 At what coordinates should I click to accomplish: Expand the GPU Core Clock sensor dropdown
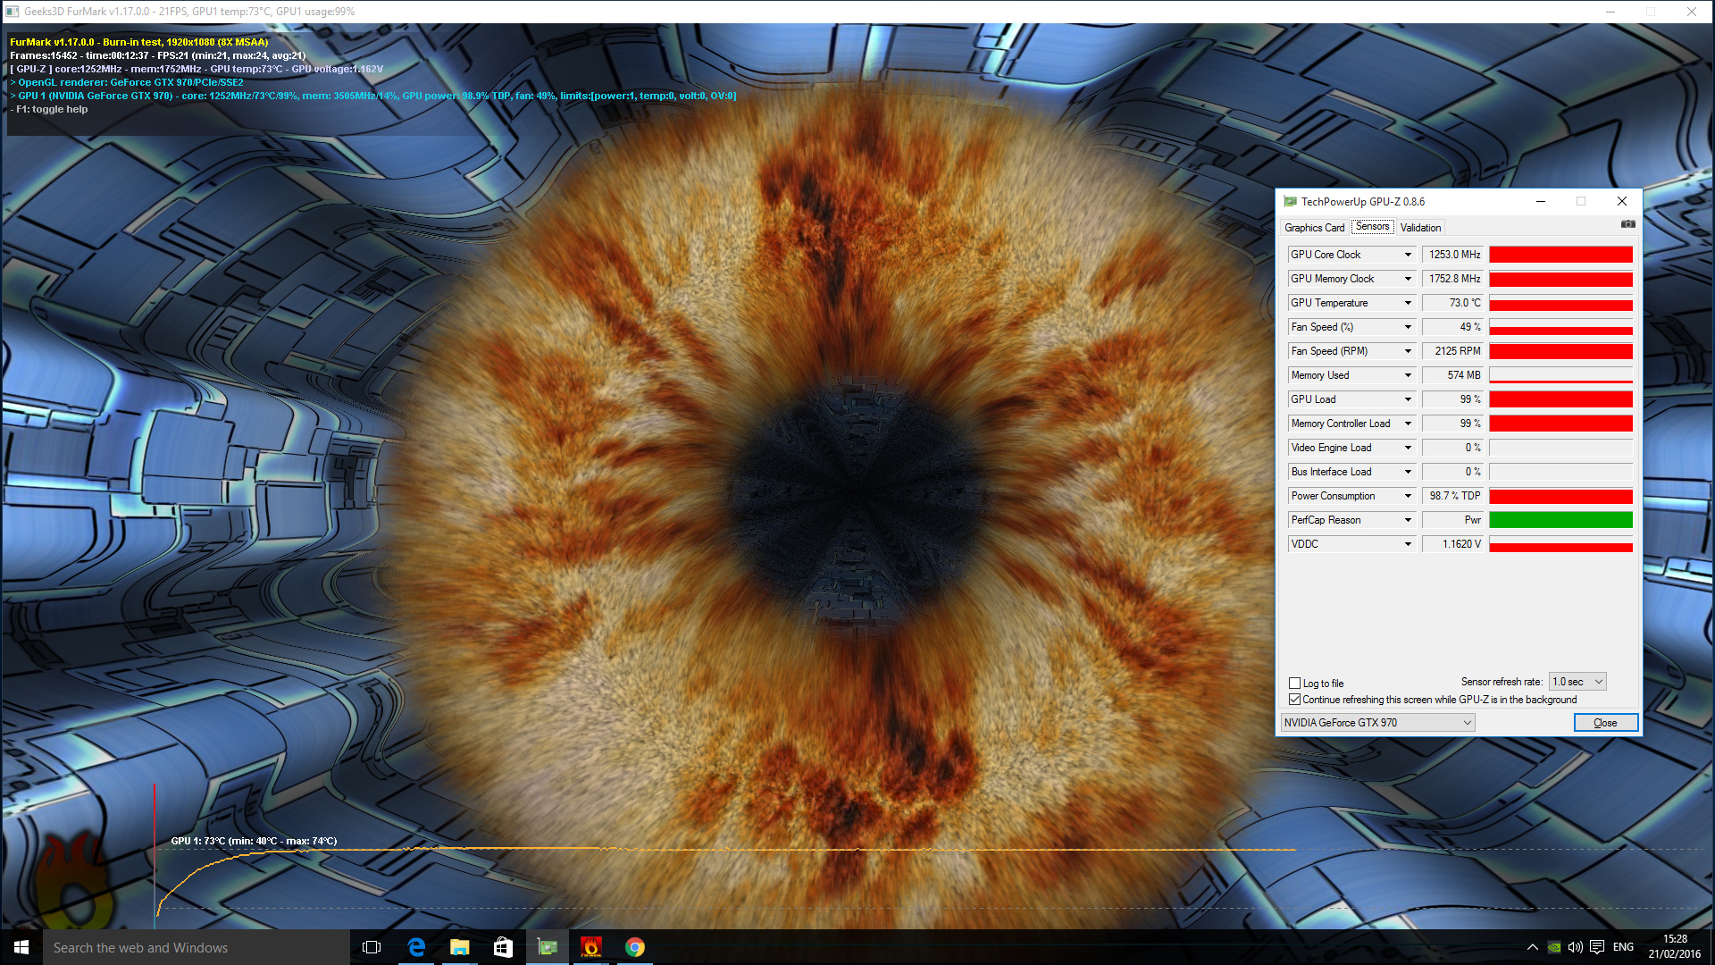(1408, 255)
